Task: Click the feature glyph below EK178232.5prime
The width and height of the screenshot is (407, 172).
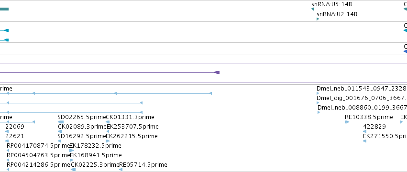Action: click(71, 151)
